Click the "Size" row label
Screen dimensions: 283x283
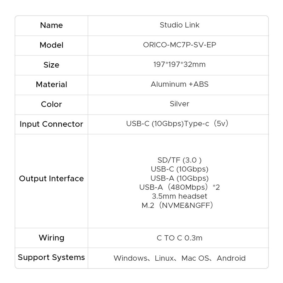point(51,65)
